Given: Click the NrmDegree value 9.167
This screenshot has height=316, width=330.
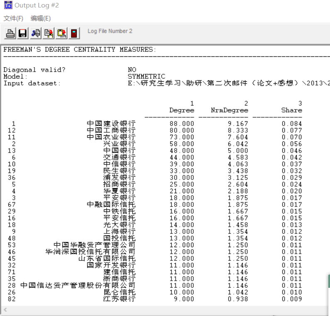Looking at the screenshot, I should tap(238, 124).
